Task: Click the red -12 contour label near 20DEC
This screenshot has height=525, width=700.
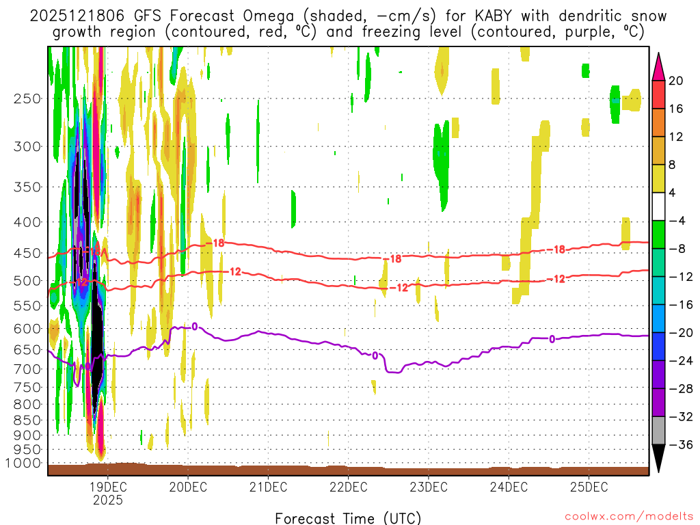Action: (233, 271)
